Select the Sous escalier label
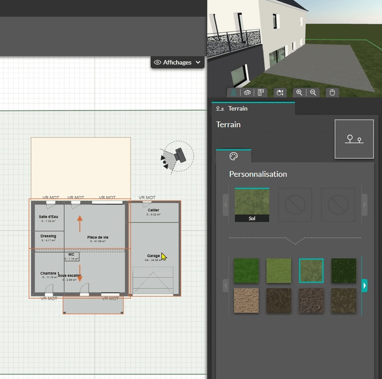Screen dimensions: 382x379 coord(70,275)
